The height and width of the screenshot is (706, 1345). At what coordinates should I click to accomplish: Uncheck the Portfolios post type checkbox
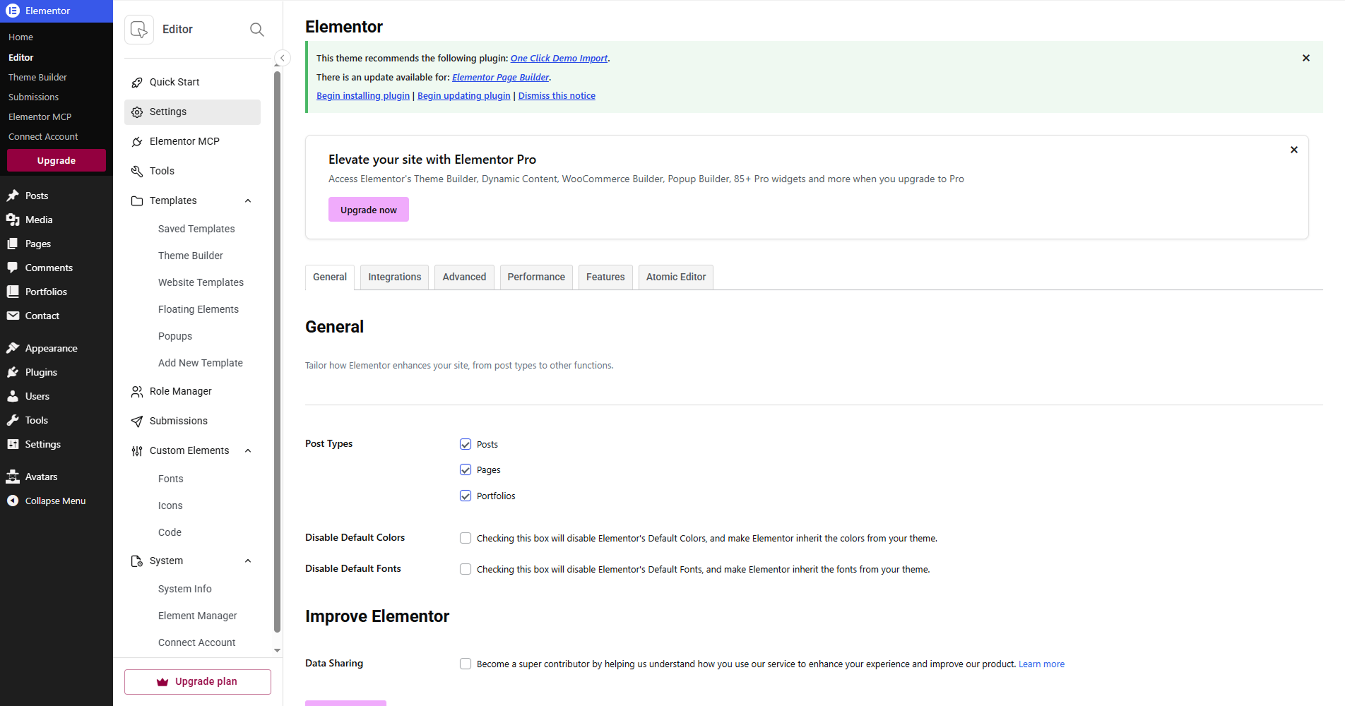(466, 496)
